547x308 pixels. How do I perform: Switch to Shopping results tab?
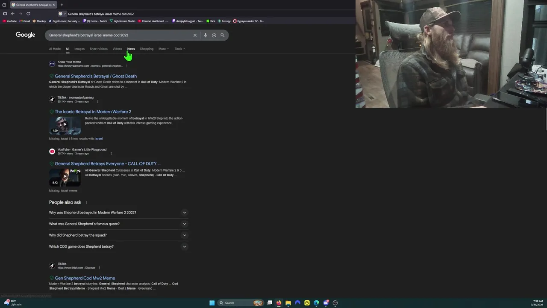[x=147, y=49]
